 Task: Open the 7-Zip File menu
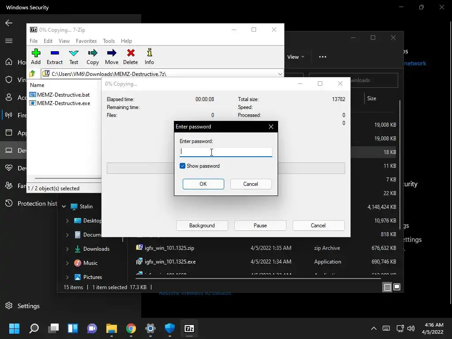tap(34, 41)
